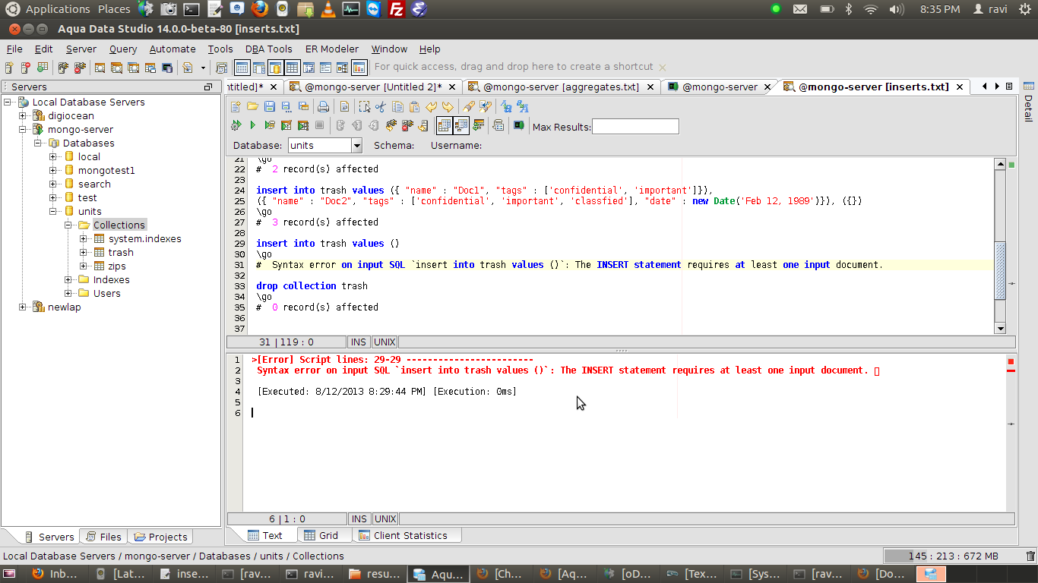Expand the mongotest1 database node
The width and height of the screenshot is (1038, 583).
(x=53, y=171)
